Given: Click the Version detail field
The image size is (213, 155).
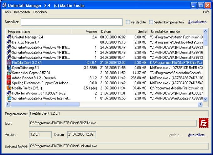Looking at the screenshot, I should pyautogui.click(x=40, y=135).
